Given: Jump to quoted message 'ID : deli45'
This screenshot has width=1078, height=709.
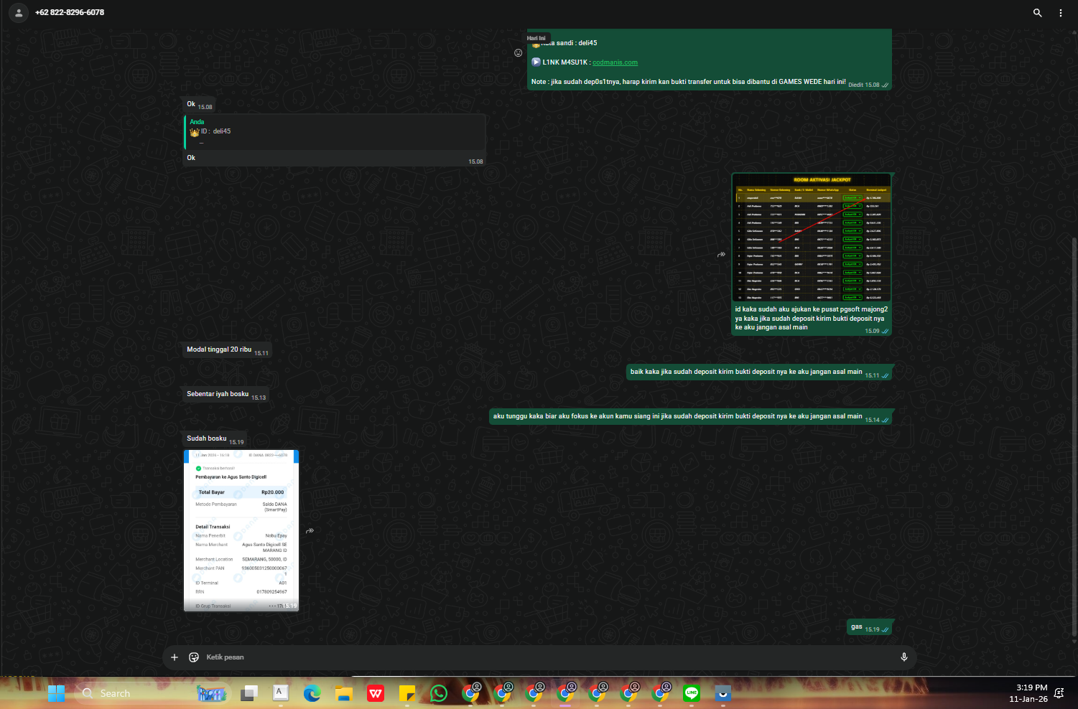Looking at the screenshot, I should coord(335,132).
